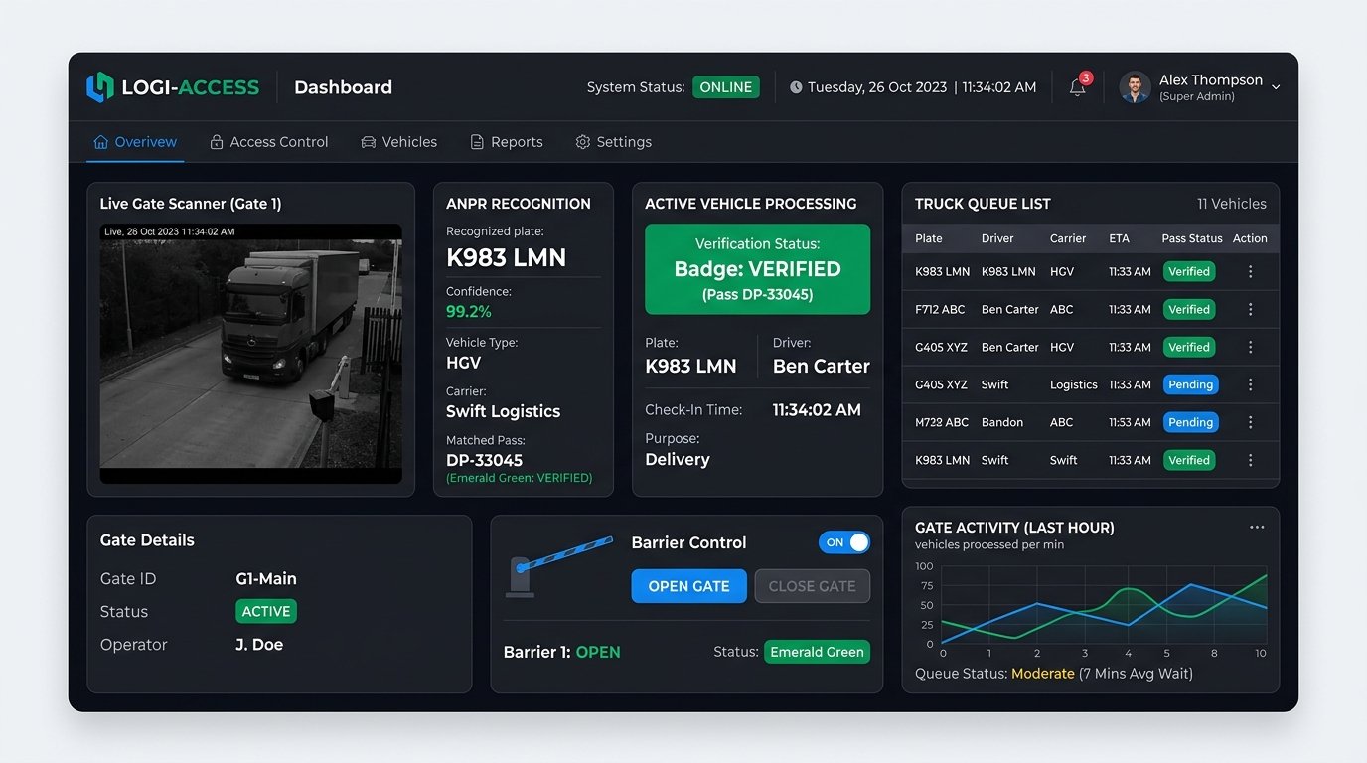Click the Moderate queue status text

point(1042,674)
